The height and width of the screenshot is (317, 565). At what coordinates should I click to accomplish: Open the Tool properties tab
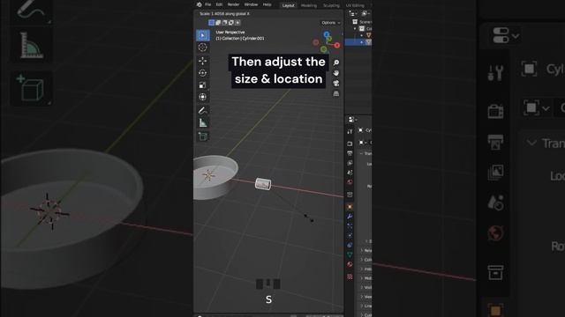(x=350, y=132)
